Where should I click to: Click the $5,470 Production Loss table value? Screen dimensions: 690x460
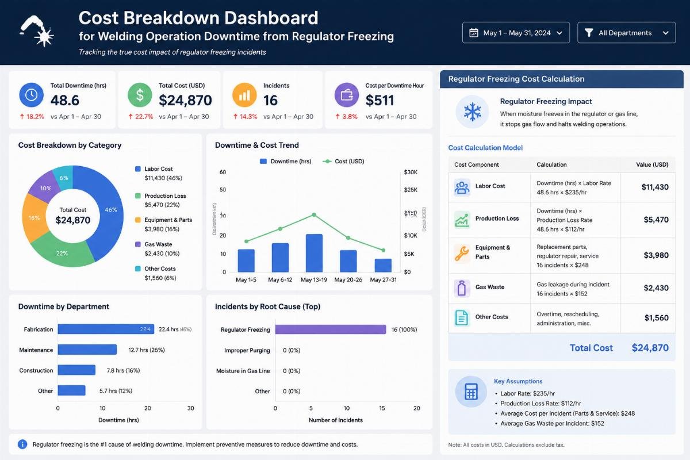[656, 220]
